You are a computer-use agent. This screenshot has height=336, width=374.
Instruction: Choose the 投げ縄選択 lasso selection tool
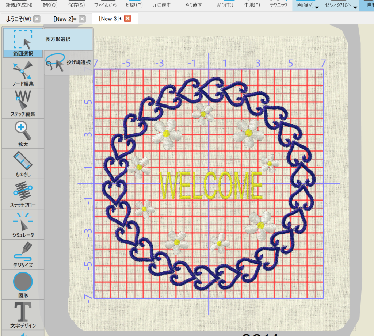(69, 62)
